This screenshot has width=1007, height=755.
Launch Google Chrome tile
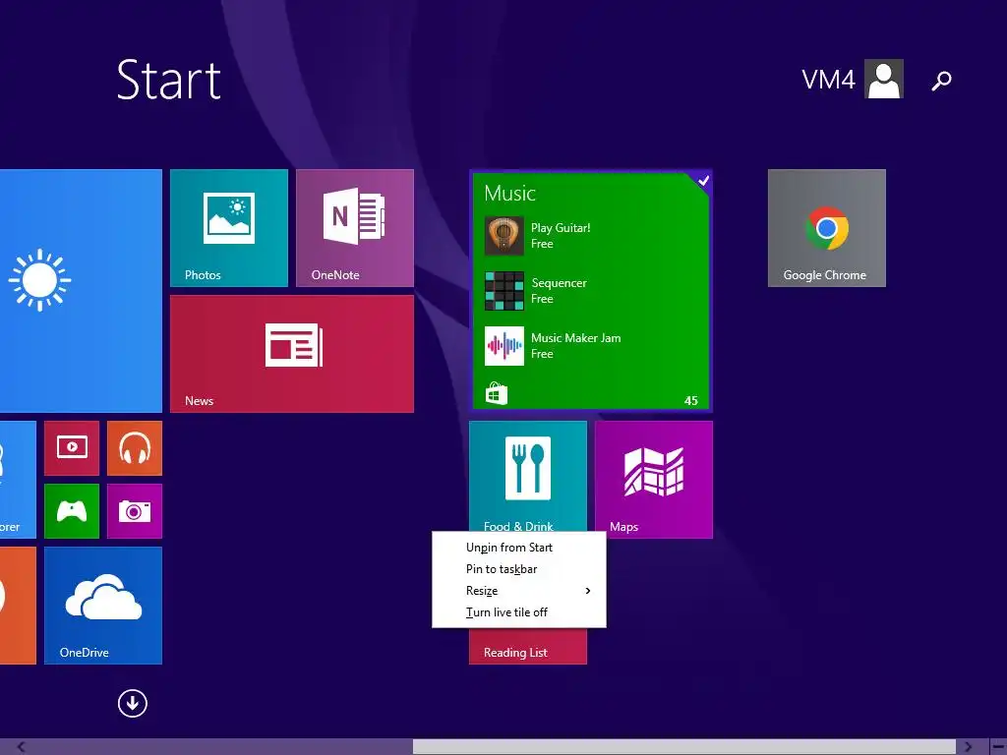pos(826,228)
